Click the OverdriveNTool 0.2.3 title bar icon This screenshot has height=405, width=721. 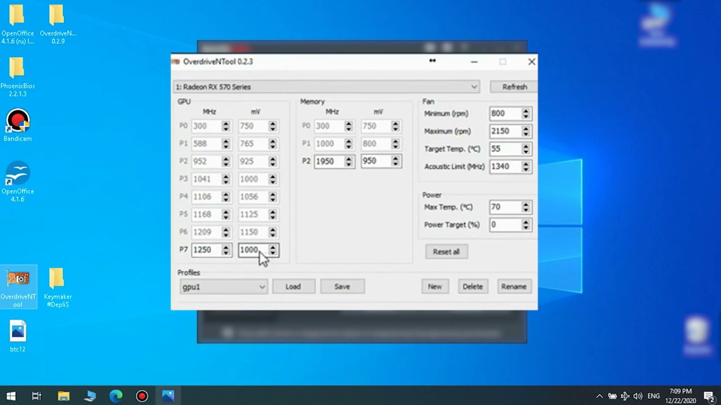point(176,61)
